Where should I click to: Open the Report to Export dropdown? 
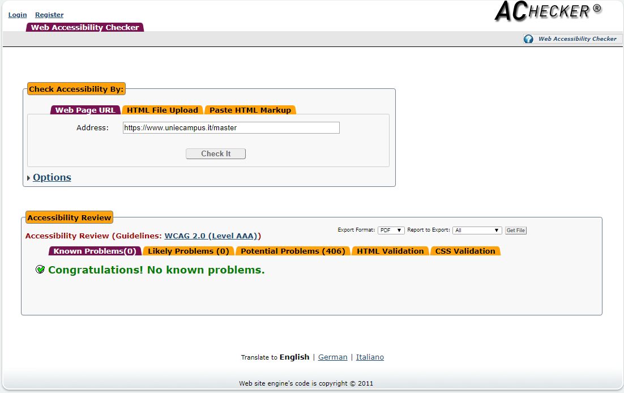point(477,230)
